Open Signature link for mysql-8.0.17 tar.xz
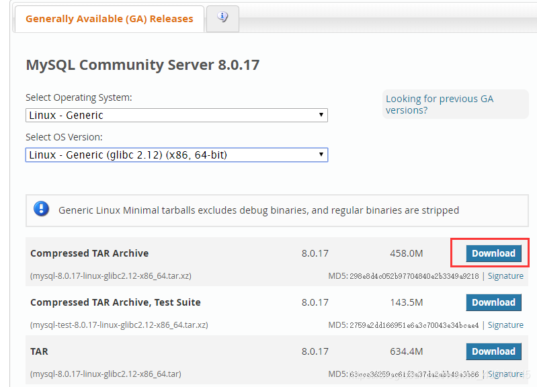Viewport: 537px width, 387px height. (x=505, y=276)
